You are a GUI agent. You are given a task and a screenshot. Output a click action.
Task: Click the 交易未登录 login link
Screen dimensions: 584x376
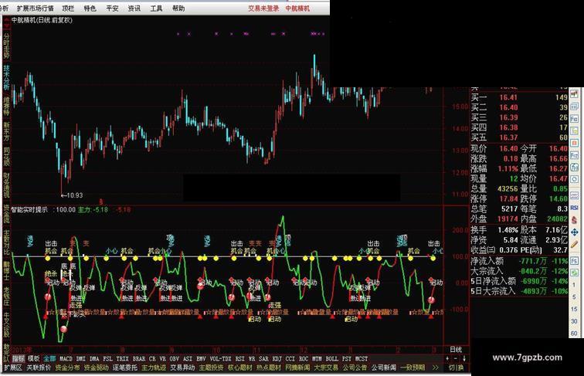coord(263,8)
